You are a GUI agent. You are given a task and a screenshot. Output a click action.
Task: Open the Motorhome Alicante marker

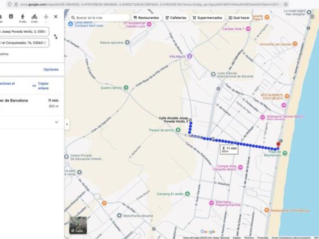[119, 215]
